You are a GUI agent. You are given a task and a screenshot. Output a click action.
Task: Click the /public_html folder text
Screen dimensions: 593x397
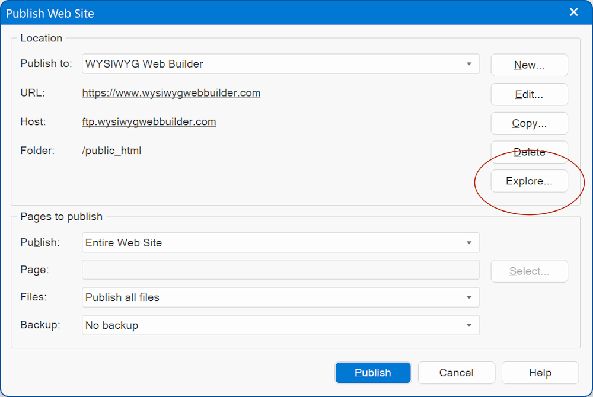click(x=111, y=151)
